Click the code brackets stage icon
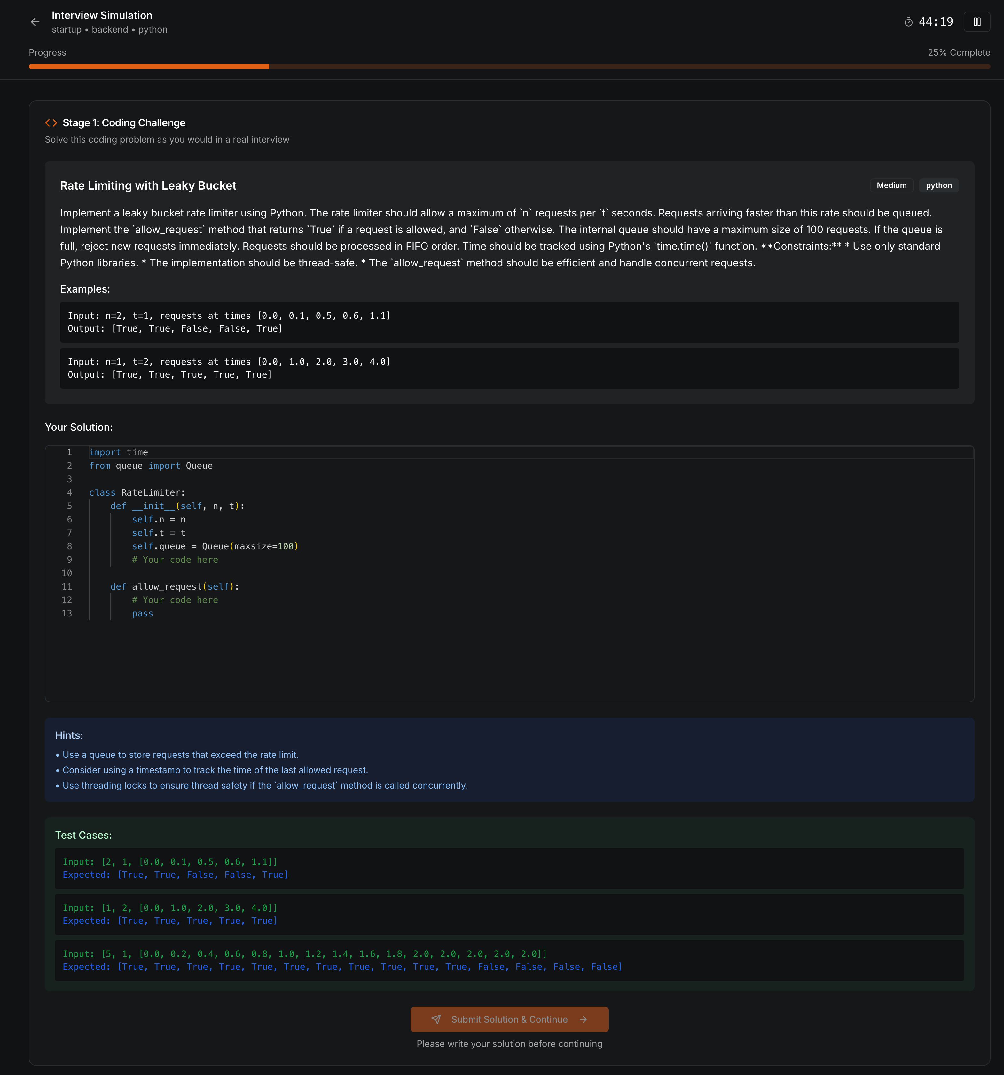 (x=51, y=123)
